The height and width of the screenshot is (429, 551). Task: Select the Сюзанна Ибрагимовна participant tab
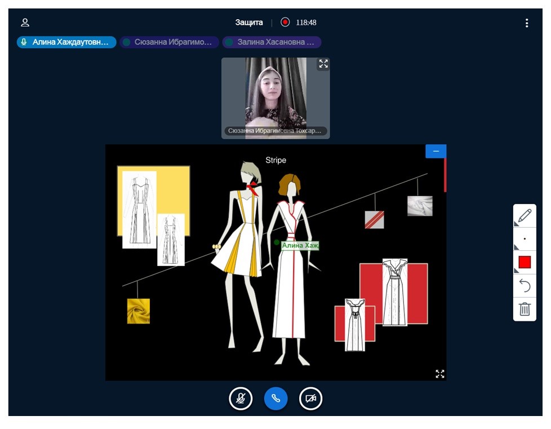click(x=169, y=42)
